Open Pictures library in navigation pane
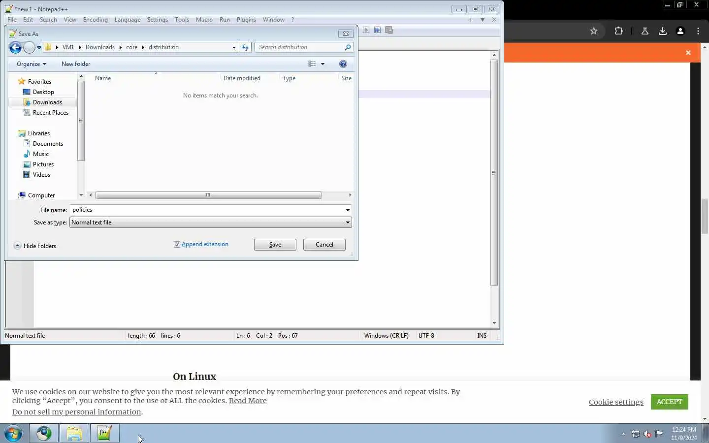The width and height of the screenshot is (709, 443). pyautogui.click(x=43, y=164)
